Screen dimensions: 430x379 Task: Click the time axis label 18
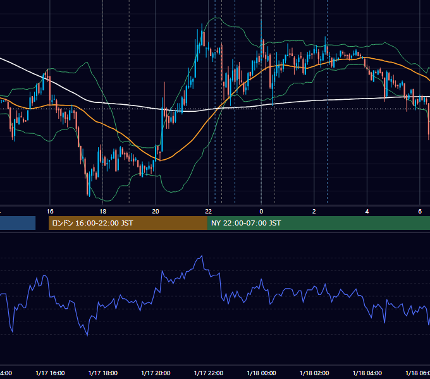click(102, 212)
